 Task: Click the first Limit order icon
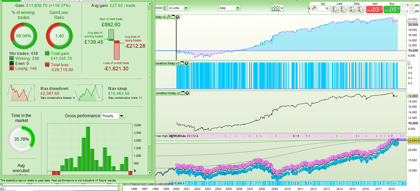pyautogui.click(x=335, y=9)
